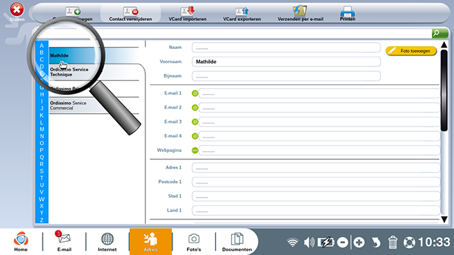
Task: Click the lifebuoy help icon
Action: pos(409,242)
